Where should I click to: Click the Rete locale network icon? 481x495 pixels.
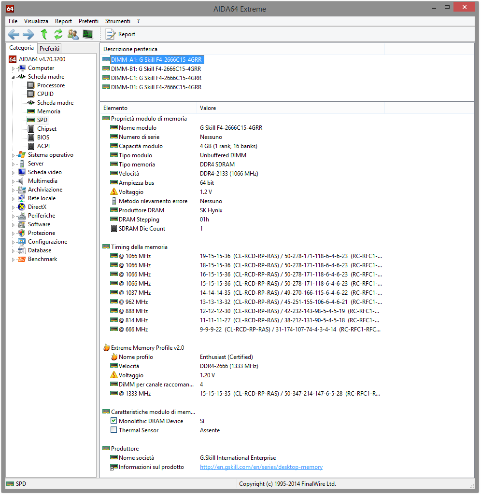click(x=21, y=198)
